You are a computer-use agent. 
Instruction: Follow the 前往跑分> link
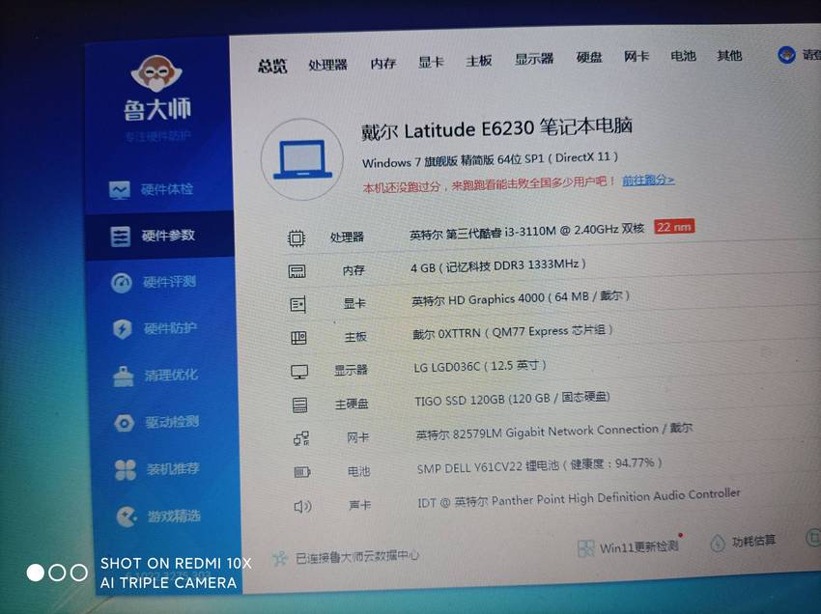point(648,181)
